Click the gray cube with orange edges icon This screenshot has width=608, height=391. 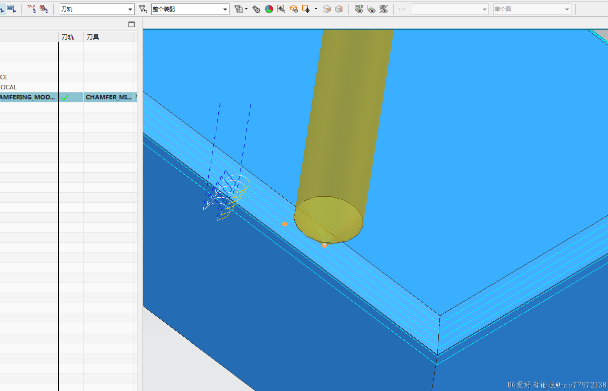[339, 9]
